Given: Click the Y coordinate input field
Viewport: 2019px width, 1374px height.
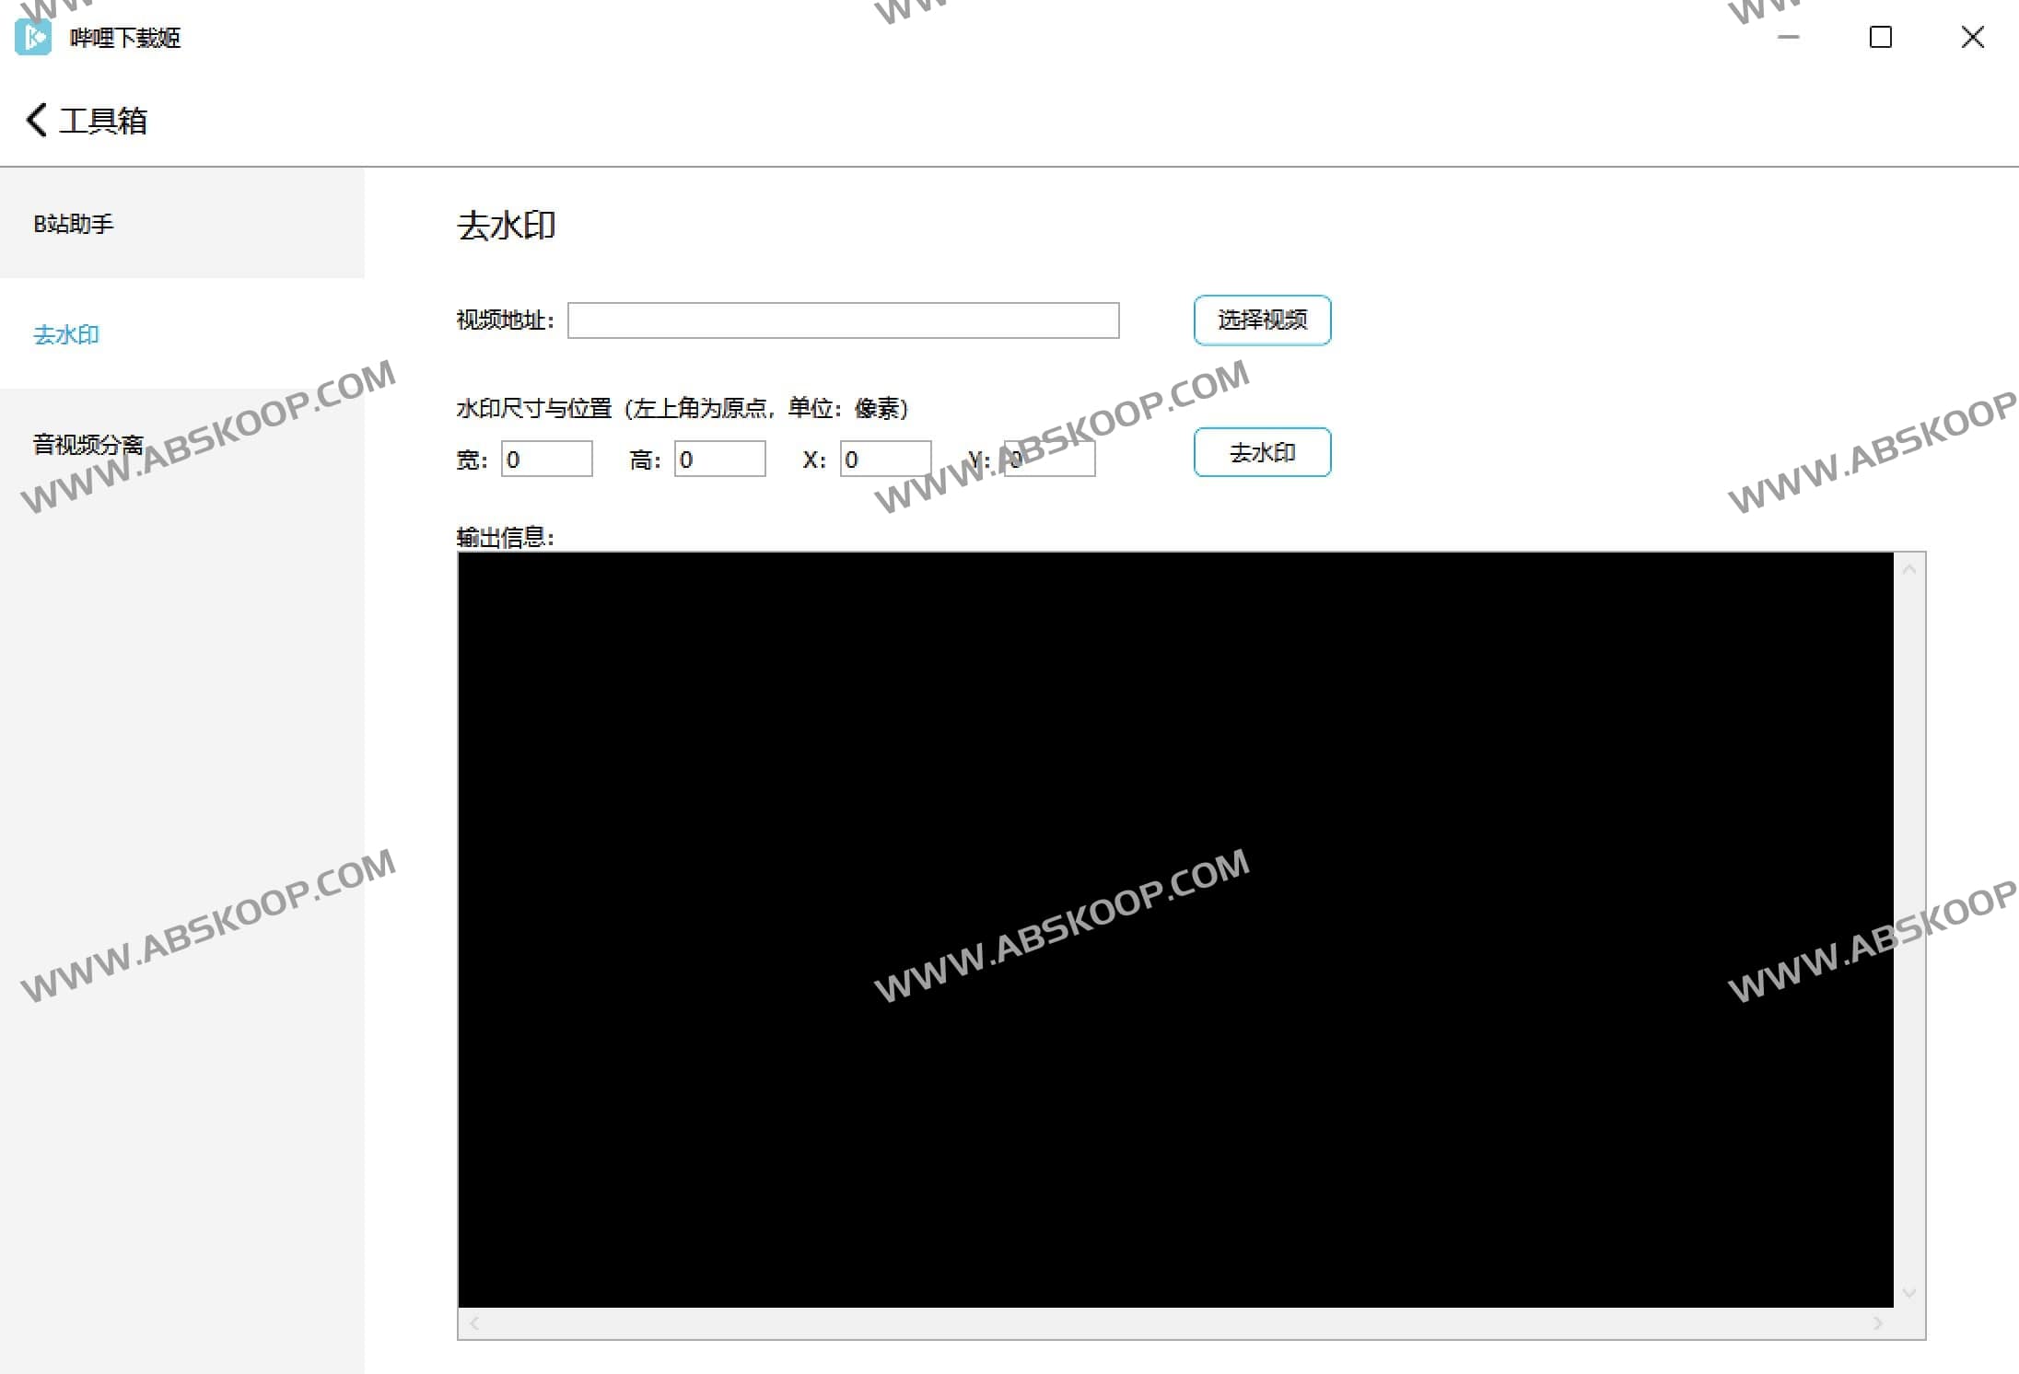Looking at the screenshot, I should [1049, 460].
